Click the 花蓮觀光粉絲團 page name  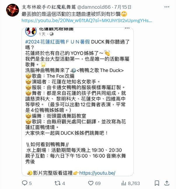coord(56,29)
